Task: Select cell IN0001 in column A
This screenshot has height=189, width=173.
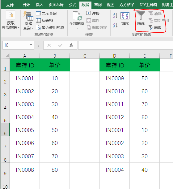Action: click(x=25, y=78)
